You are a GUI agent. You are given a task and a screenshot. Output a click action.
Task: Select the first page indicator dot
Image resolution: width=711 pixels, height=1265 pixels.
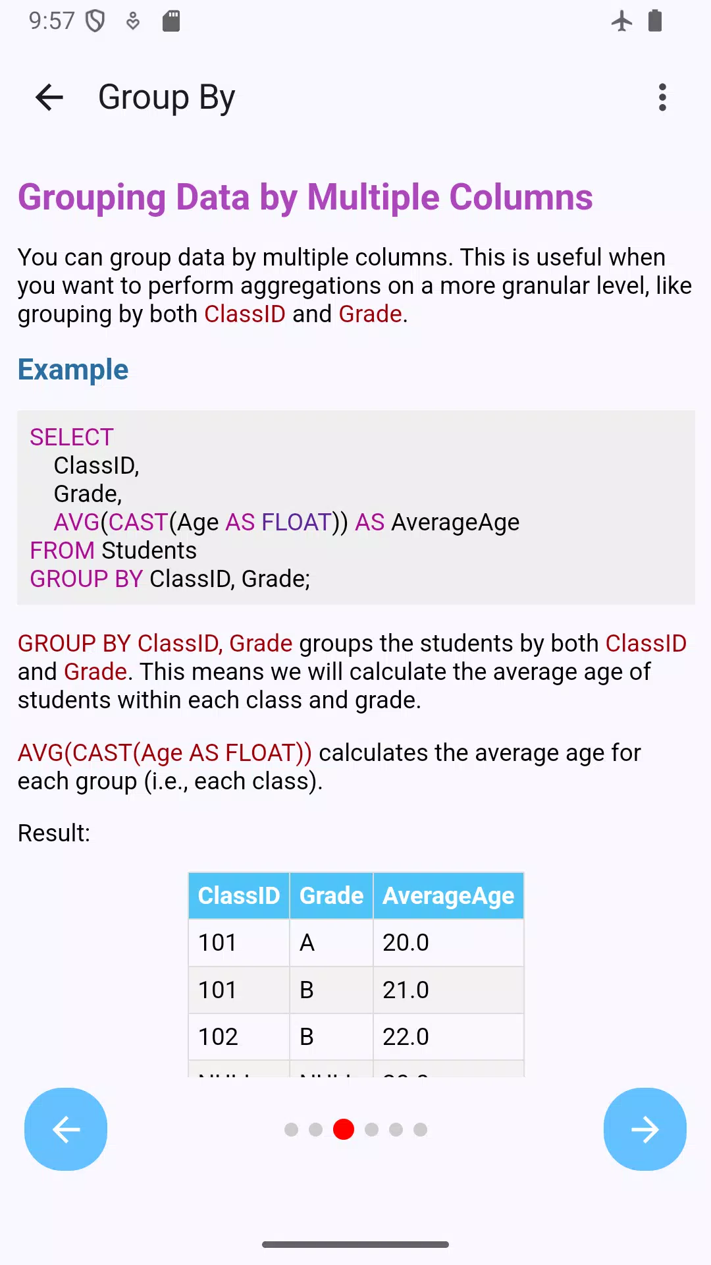pyautogui.click(x=291, y=1130)
